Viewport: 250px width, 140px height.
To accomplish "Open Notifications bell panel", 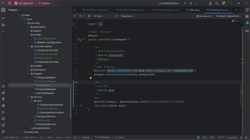I will coord(247,10).
